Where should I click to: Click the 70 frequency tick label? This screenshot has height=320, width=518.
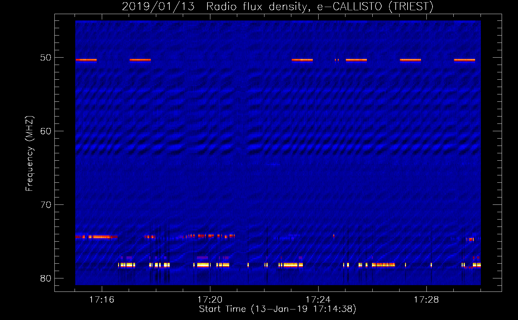coord(46,205)
